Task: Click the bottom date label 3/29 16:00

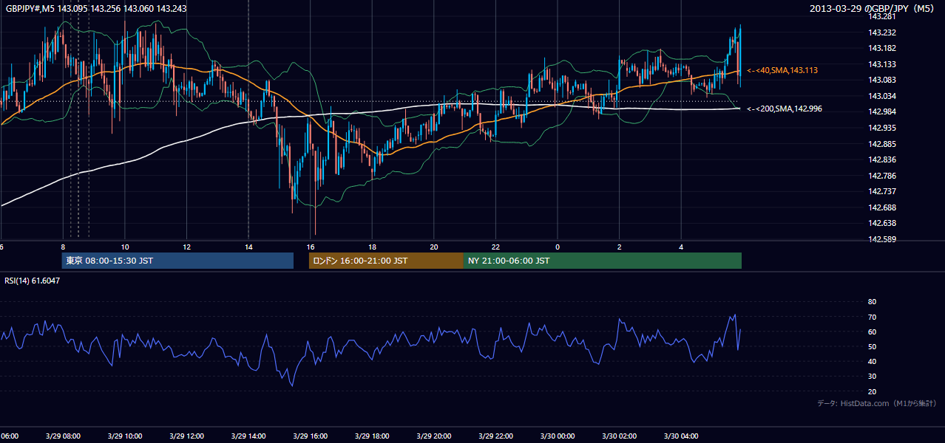Action: [310, 436]
